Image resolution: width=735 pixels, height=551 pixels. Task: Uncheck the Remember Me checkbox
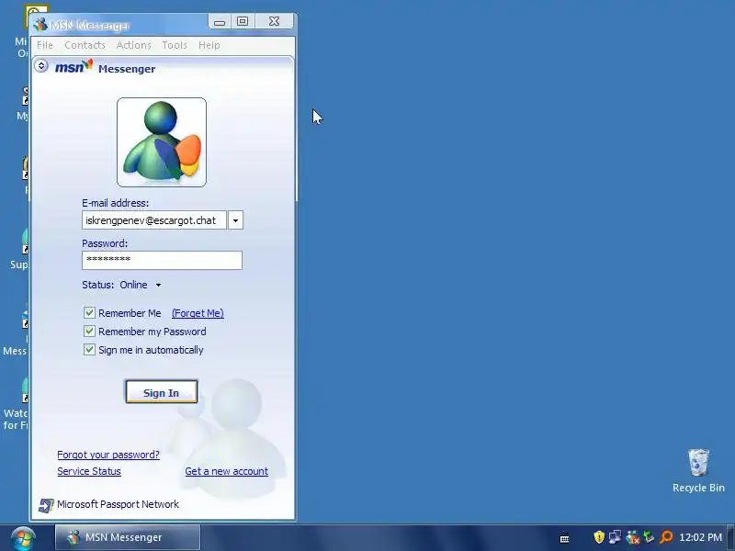click(89, 312)
